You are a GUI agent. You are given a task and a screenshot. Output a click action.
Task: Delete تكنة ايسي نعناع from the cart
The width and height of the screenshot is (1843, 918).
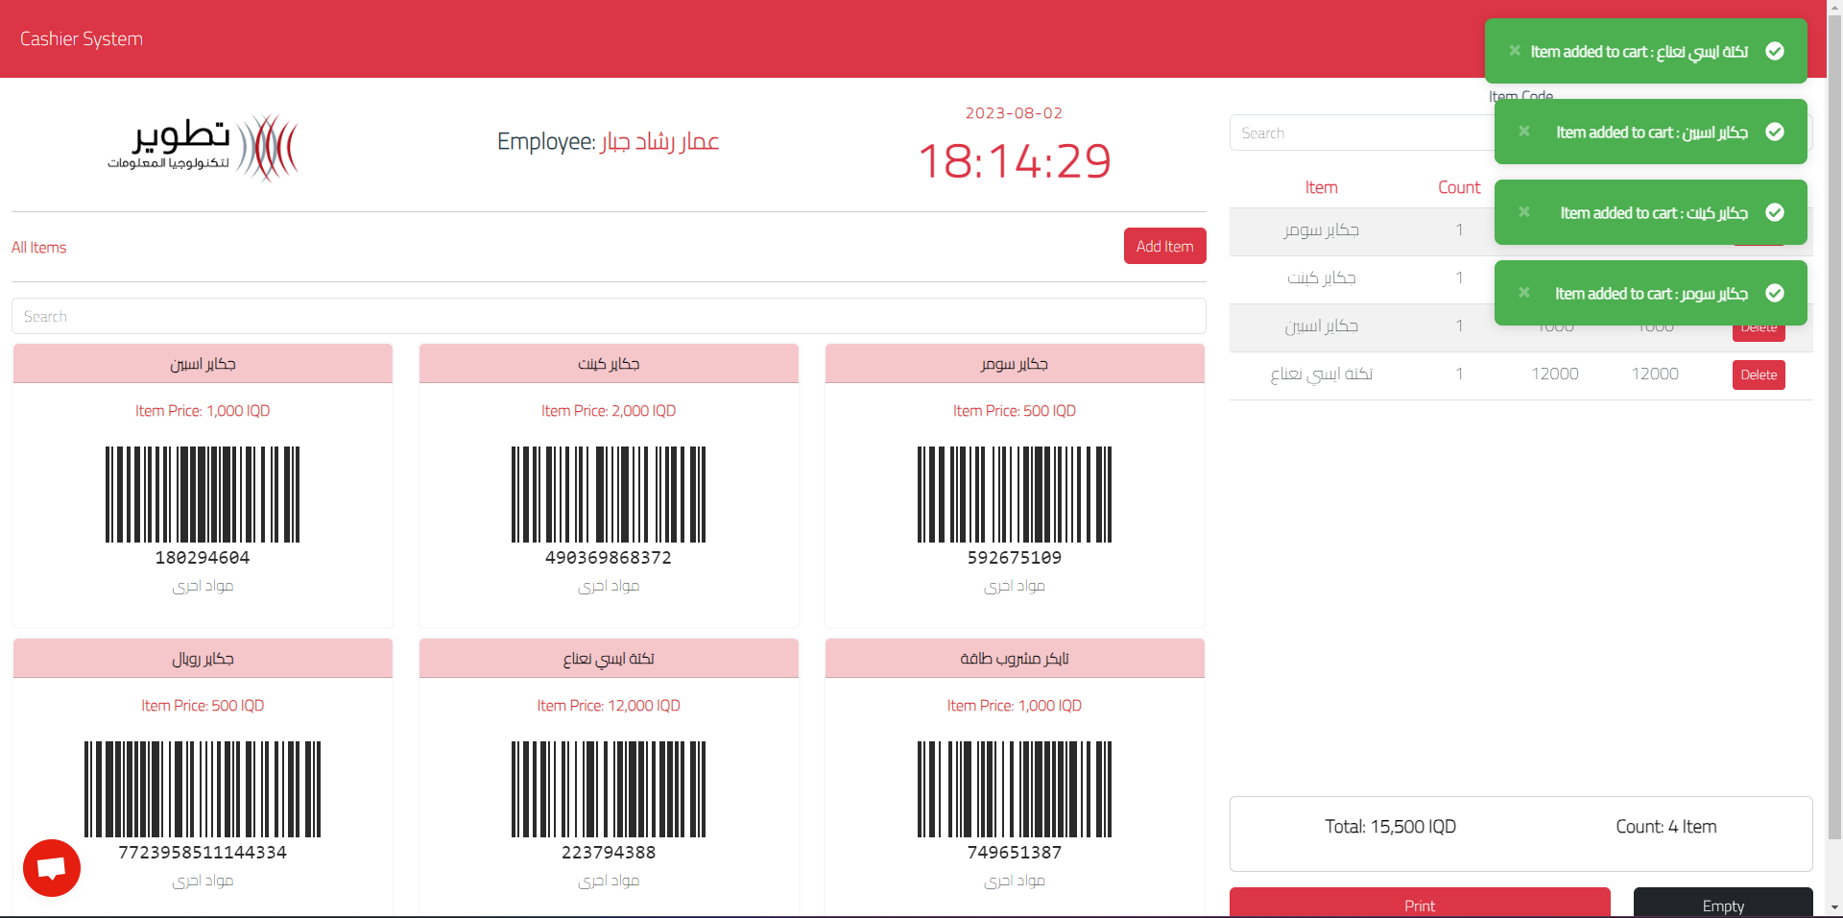point(1759,374)
